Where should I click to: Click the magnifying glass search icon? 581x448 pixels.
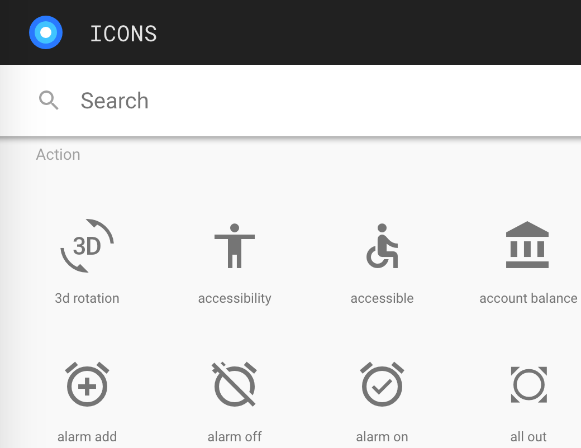[x=49, y=100]
